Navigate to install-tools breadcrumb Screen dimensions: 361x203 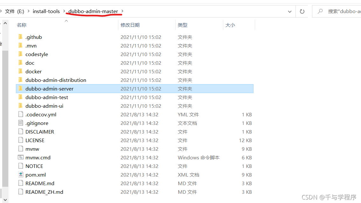click(x=46, y=11)
